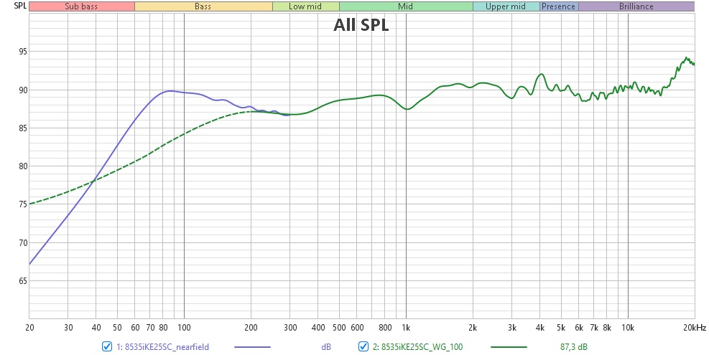Uncheck the 8535iKE25SC_nearfield trace checkbox
Screen dimensions: 709x355
tap(107, 347)
